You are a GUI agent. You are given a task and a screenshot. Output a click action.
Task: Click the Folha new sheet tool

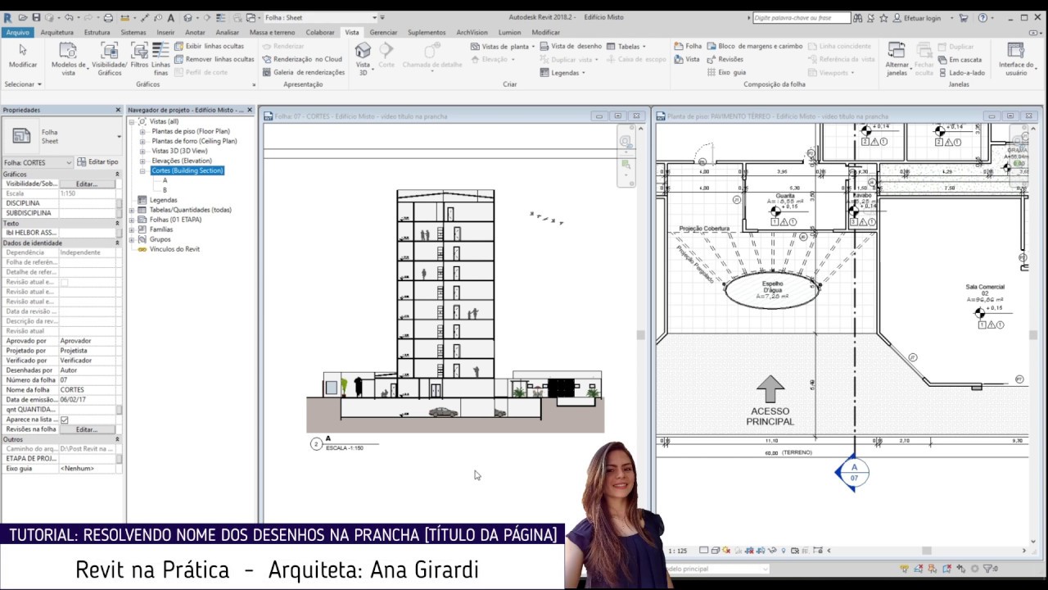point(688,47)
